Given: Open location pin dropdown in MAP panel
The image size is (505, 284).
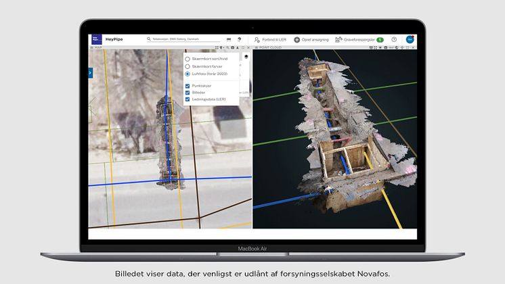Looking at the screenshot, I should 222,48.
